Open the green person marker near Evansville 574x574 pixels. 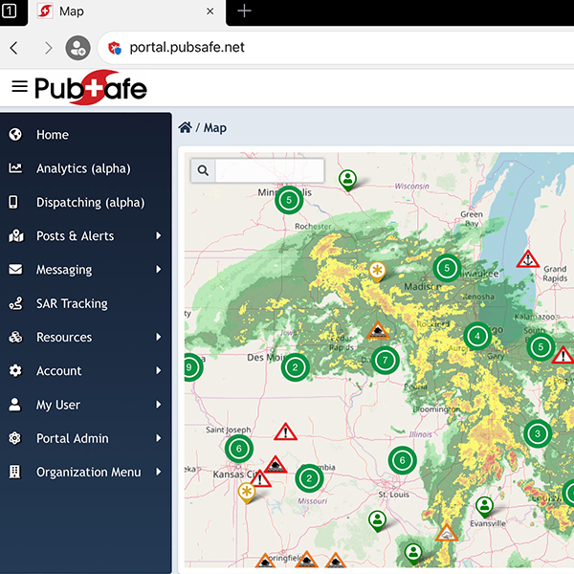click(485, 504)
